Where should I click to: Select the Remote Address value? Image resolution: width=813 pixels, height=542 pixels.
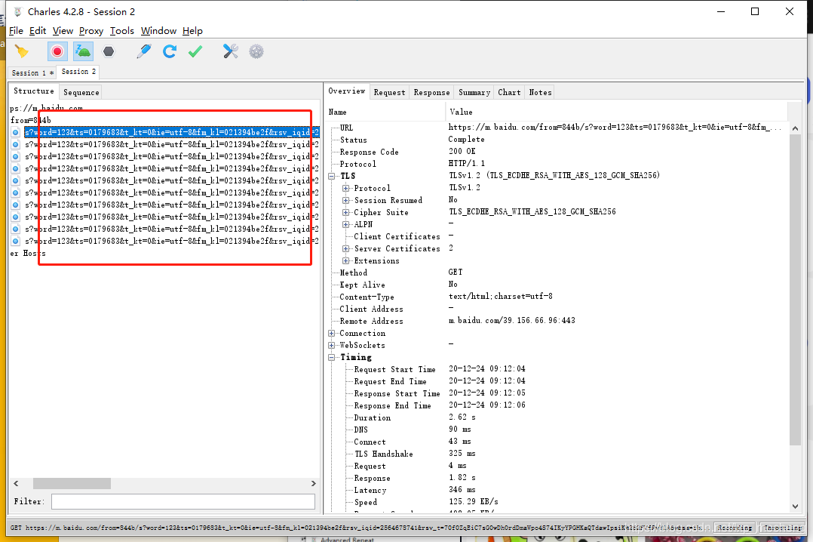point(512,320)
